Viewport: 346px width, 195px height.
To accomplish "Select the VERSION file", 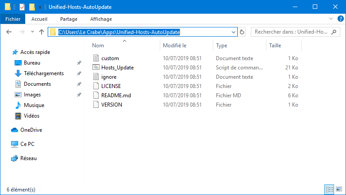I will [111, 104].
